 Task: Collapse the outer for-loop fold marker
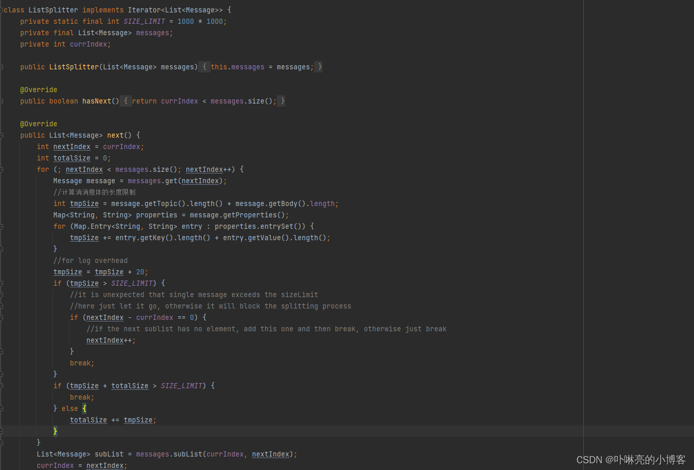click(x=2, y=169)
